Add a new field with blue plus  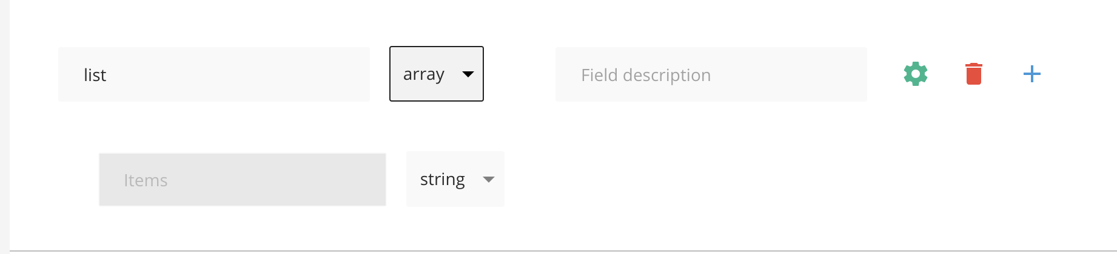click(1031, 74)
